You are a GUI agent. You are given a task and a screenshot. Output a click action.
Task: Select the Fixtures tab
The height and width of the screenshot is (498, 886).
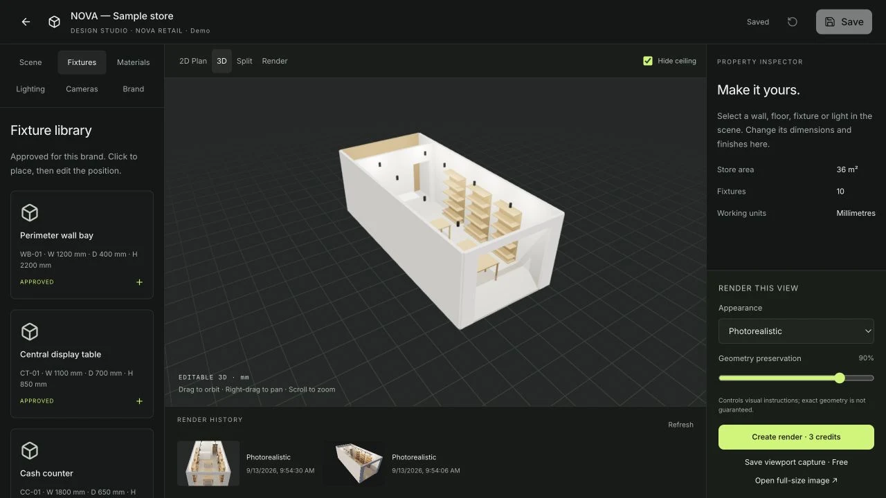tap(82, 62)
